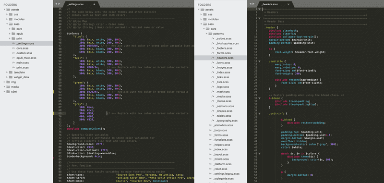Fold the .subtitle block at line 18
This screenshot has height=183, width=384.
click(260, 61)
